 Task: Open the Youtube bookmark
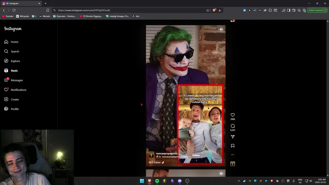[x=8, y=16]
